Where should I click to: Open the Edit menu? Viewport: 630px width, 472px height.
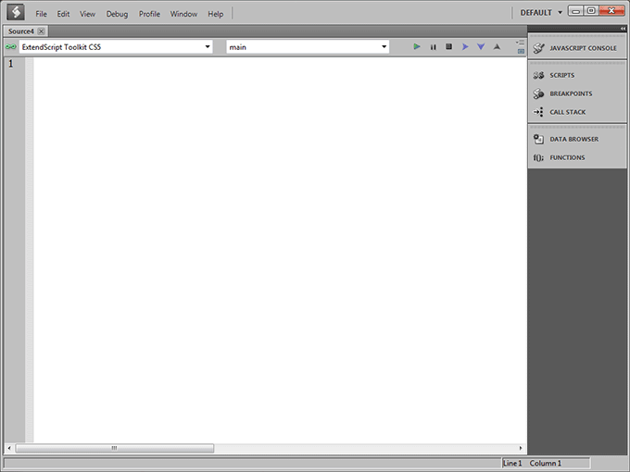pyautogui.click(x=63, y=14)
